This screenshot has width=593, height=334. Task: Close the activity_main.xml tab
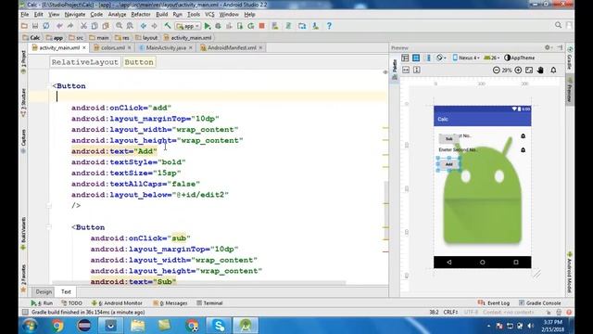tap(84, 47)
